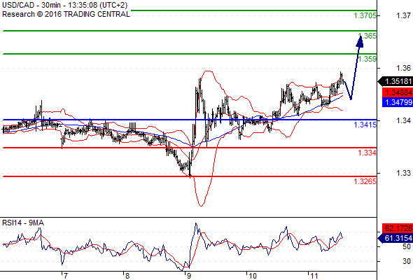Select the red RSI value tag 62.1726
The width and height of the screenshot is (413, 280).
(397, 228)
